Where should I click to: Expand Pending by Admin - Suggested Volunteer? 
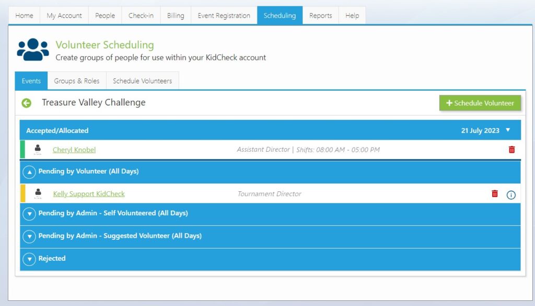point(29,237)
